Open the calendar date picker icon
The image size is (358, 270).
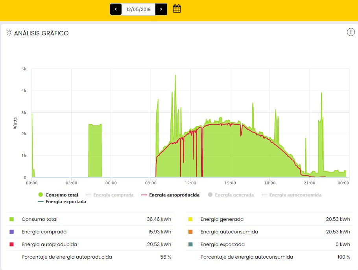(x=177, y=9)
